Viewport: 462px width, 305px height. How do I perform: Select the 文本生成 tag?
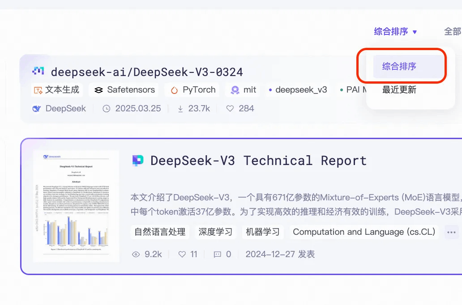[57, 90]
